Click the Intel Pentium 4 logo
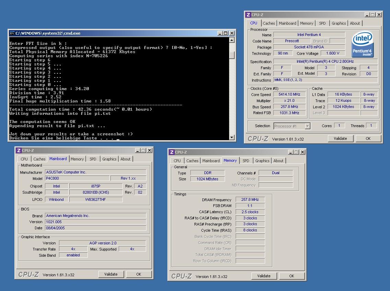Image resolution: width=390 pixels, height=291 pixels. coord(363,44)
